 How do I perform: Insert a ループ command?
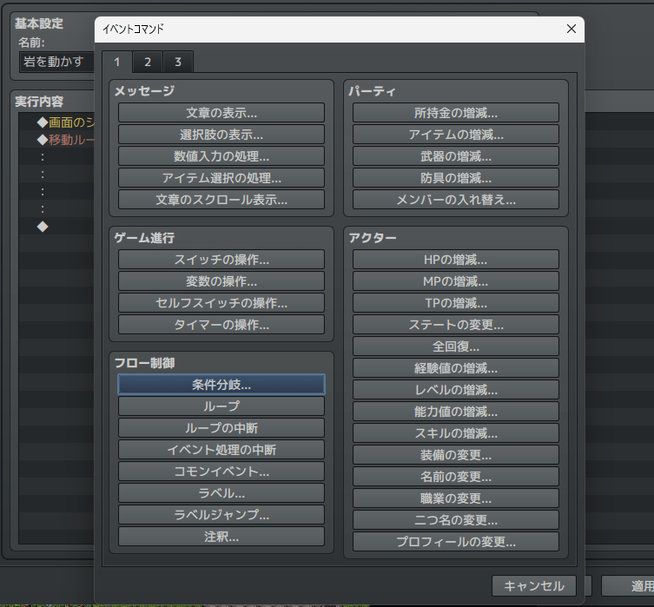point(221,406)
